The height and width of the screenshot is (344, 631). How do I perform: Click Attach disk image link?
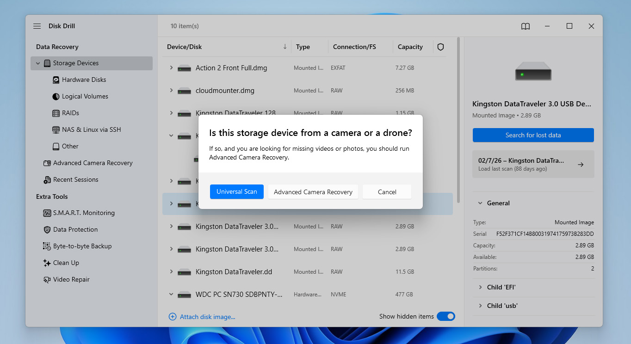pyautogui.click(x=207, y=317)
